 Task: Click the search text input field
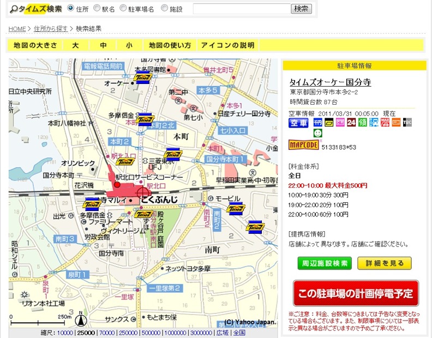point(242,9)
